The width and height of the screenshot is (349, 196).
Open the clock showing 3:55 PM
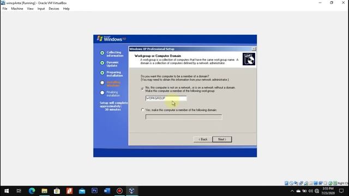coord(328,191)
